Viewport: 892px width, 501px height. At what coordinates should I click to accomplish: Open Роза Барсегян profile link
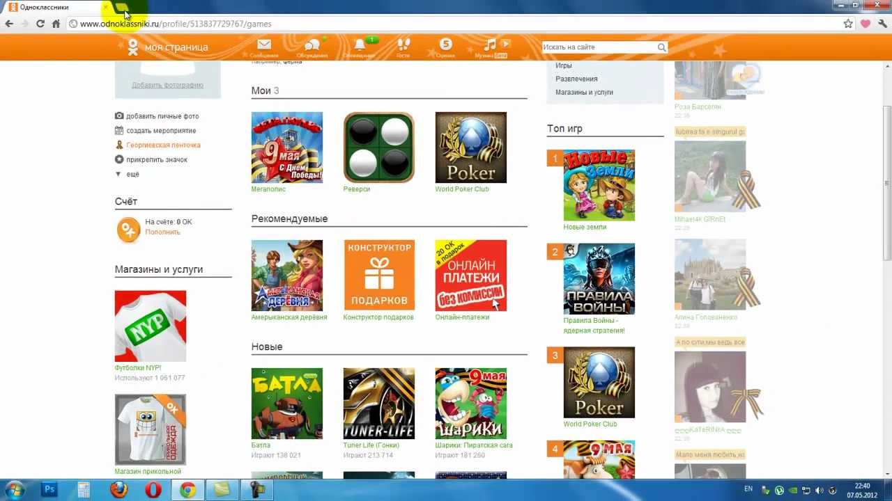coord(698,107)
